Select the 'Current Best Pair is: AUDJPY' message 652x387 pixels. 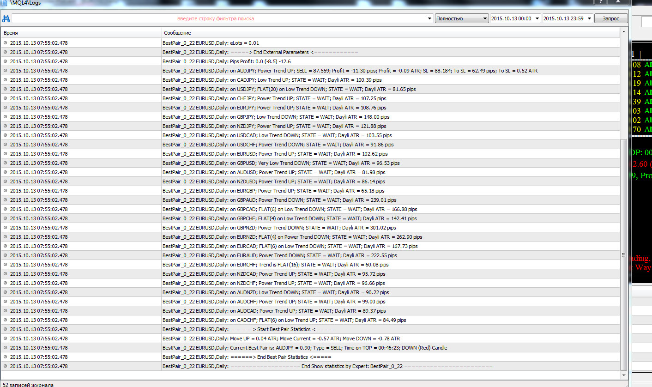click(310, 348)
